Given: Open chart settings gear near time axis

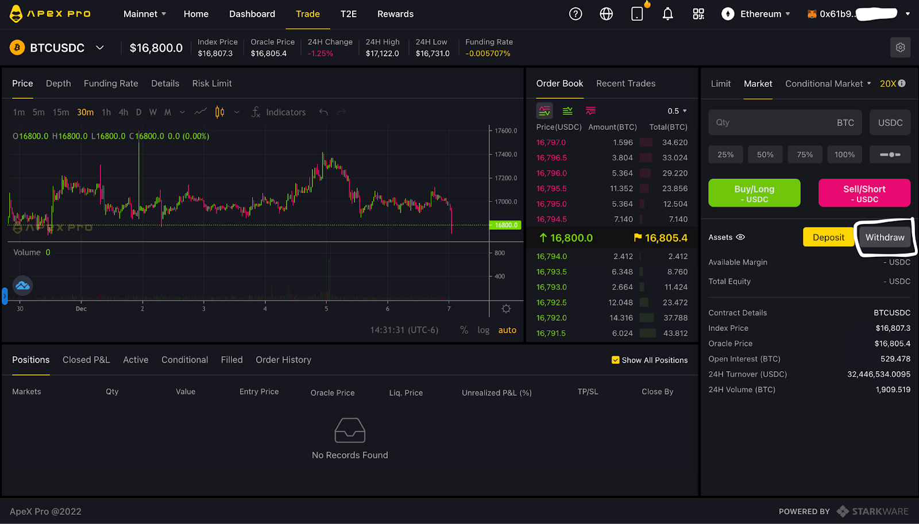Looking at the screenshot, I should coord(506,309).
